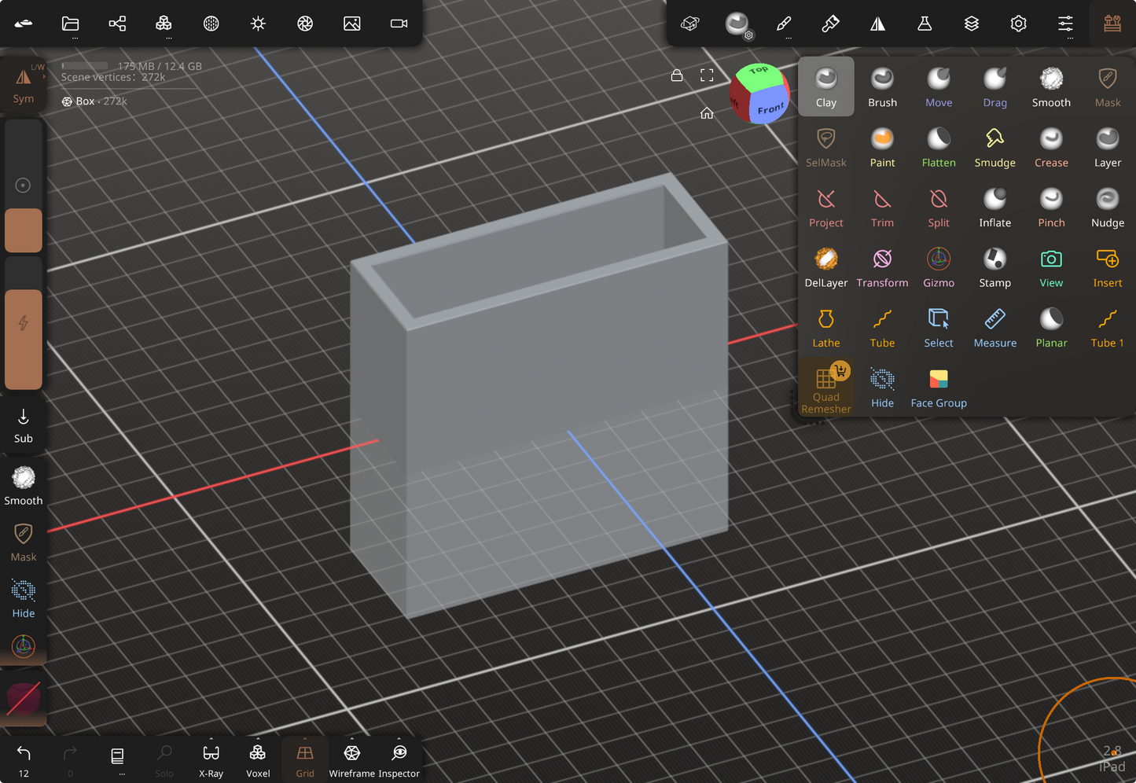Toggle the Grid display
Image resolution: width=1136 pixels, height=783 pixels.
click(x=305, y=760)
